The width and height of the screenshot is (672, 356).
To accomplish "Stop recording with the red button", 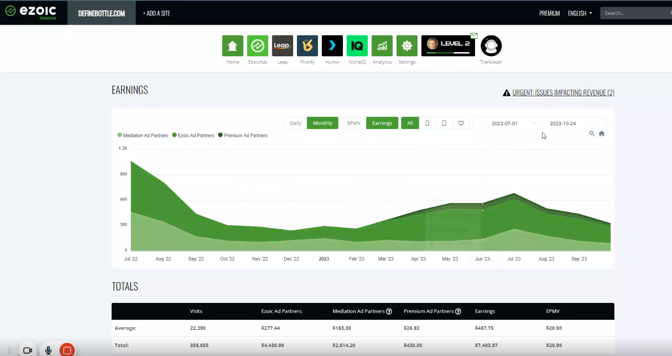I will pos(67,350).
